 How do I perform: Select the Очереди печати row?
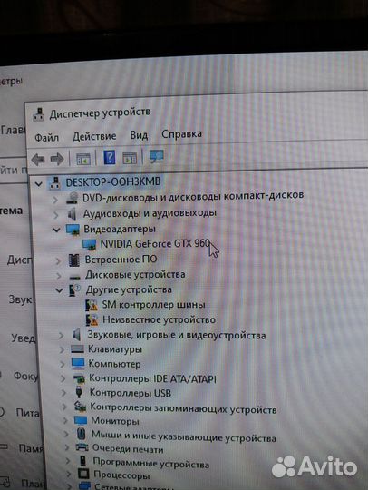coord(128,449)
